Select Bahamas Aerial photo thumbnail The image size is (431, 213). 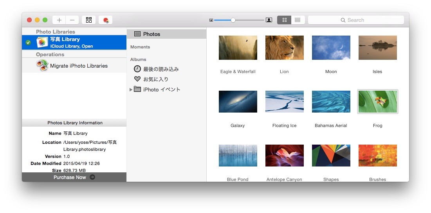(331, 102)
